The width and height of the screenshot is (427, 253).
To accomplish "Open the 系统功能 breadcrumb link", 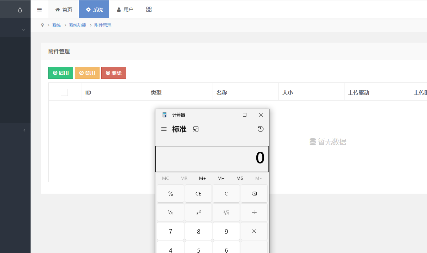I will click(x=78, y=25).
